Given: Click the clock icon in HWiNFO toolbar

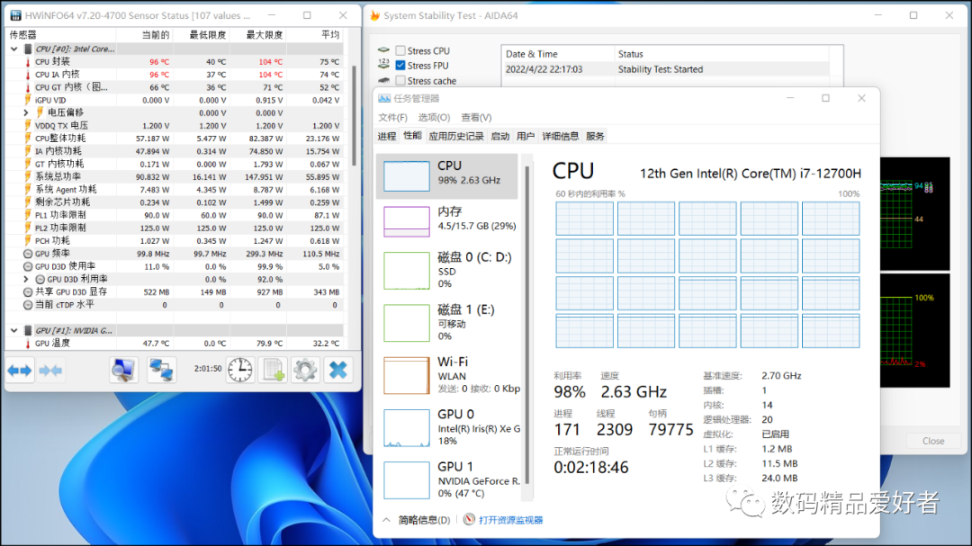Looking at the screenshot, I should click(240, 370).
